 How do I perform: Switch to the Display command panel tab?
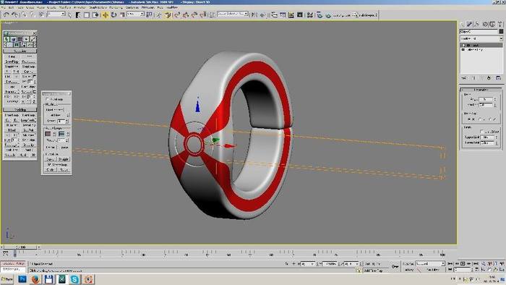(492, 24)
